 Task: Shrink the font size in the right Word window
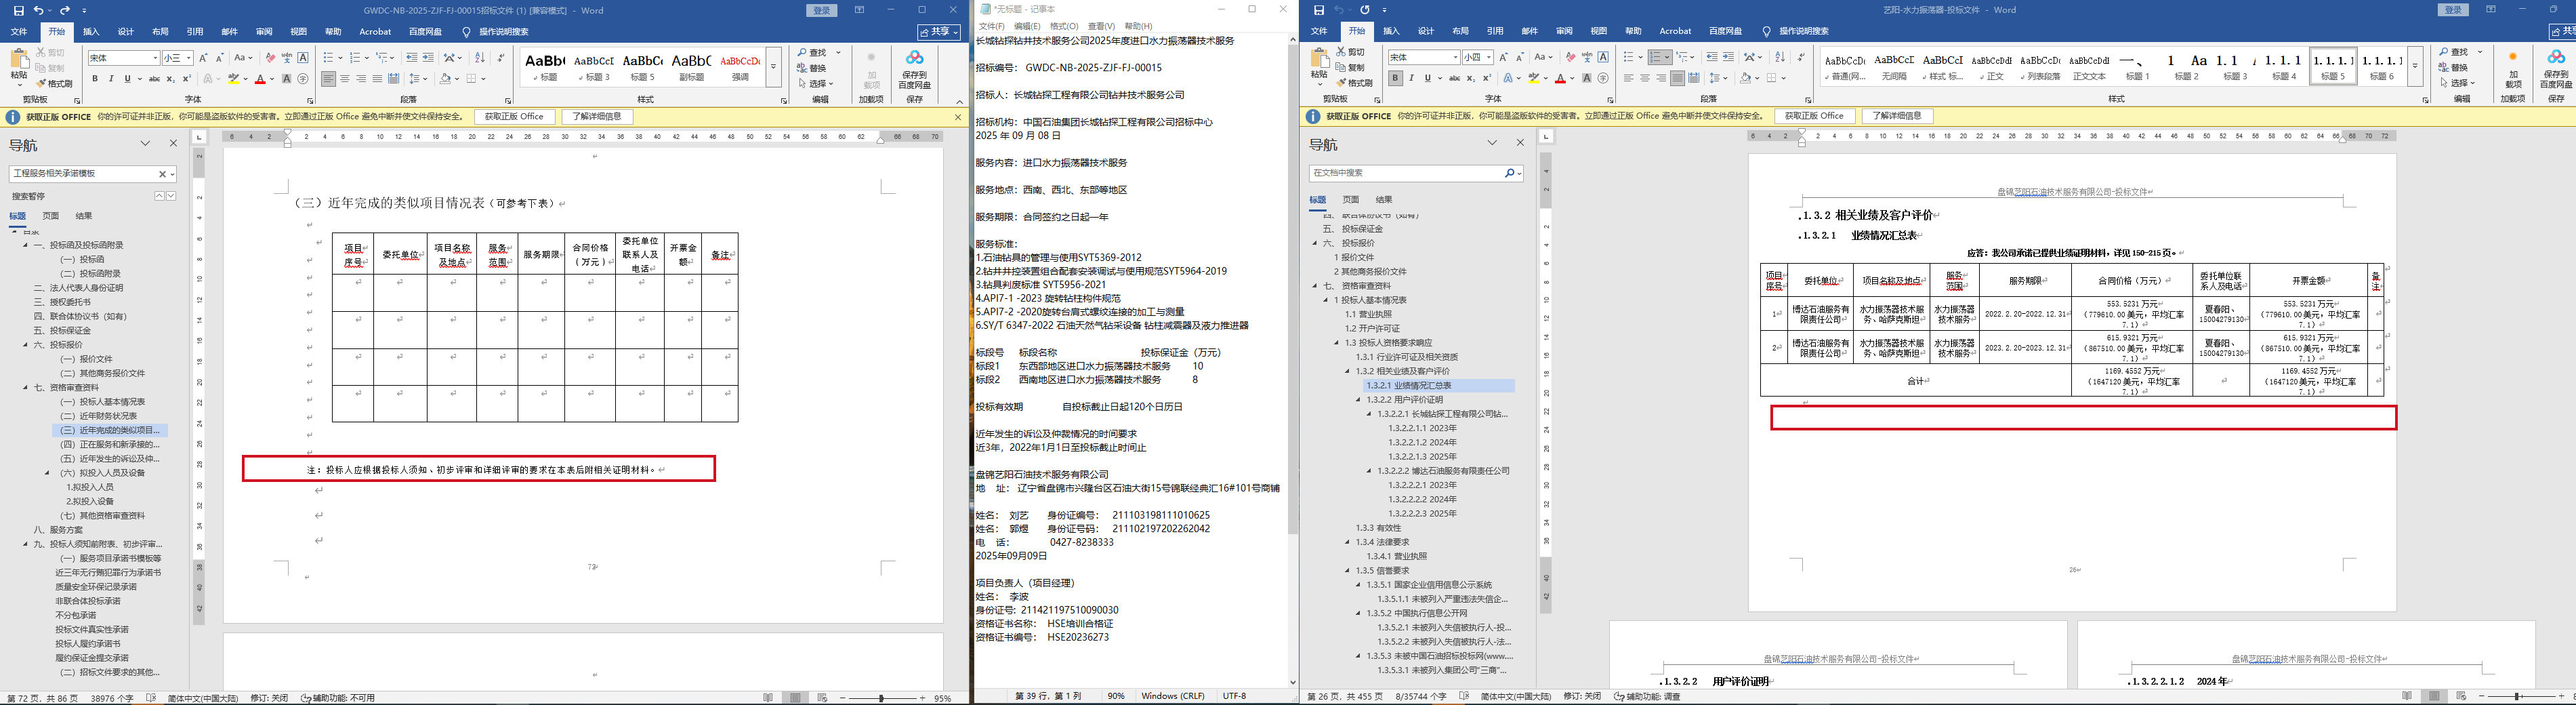coord(1520,58)
